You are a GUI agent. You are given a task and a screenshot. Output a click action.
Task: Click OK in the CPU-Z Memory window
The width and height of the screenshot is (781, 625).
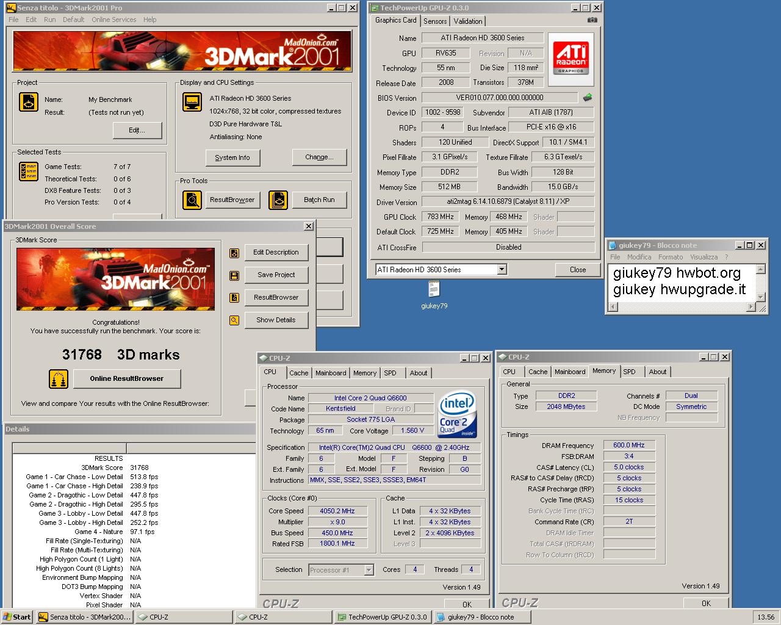(706, 603)
